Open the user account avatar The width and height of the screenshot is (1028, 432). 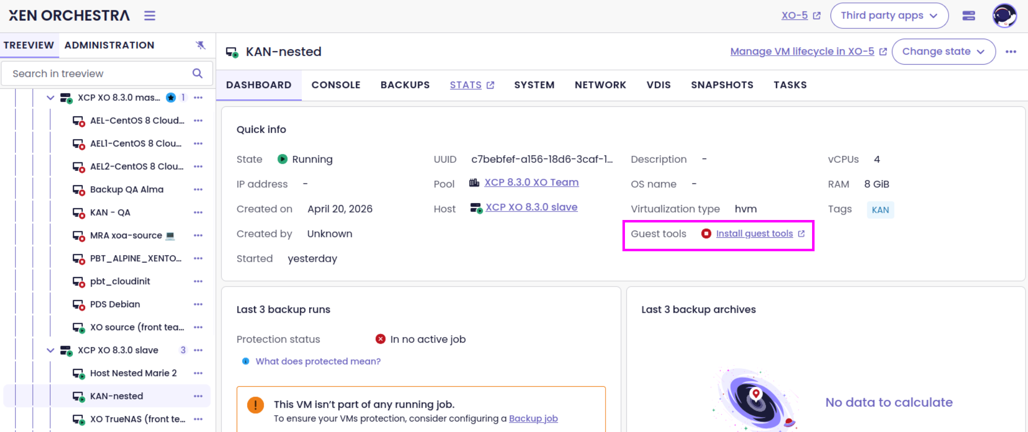pyautogui.click(x=1004, y=15)
